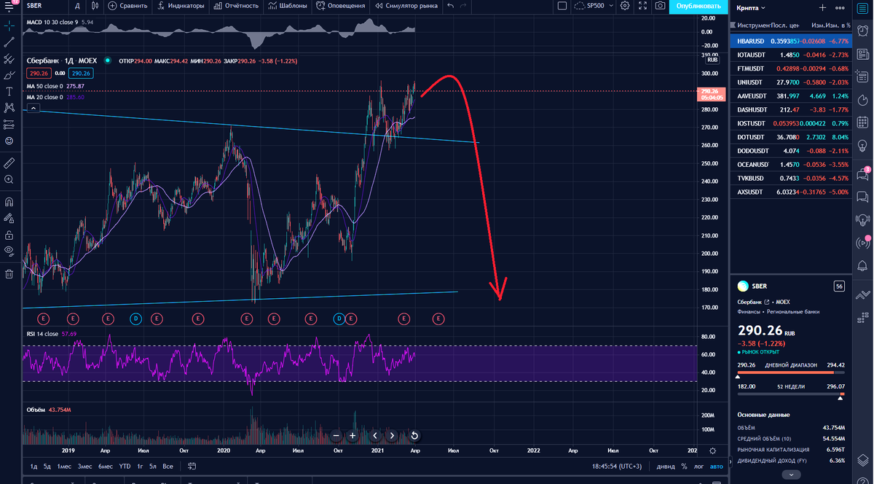The height and width of the screenshot is (484, 874).
Task: Select DOTUSDT in the watchlist
Action: click(790, 137)
